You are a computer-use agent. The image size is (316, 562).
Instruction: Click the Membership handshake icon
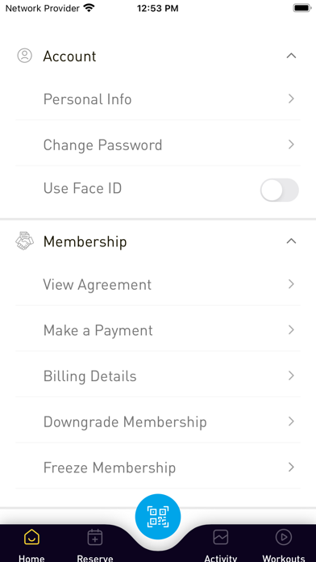click(x=25, y=241)
